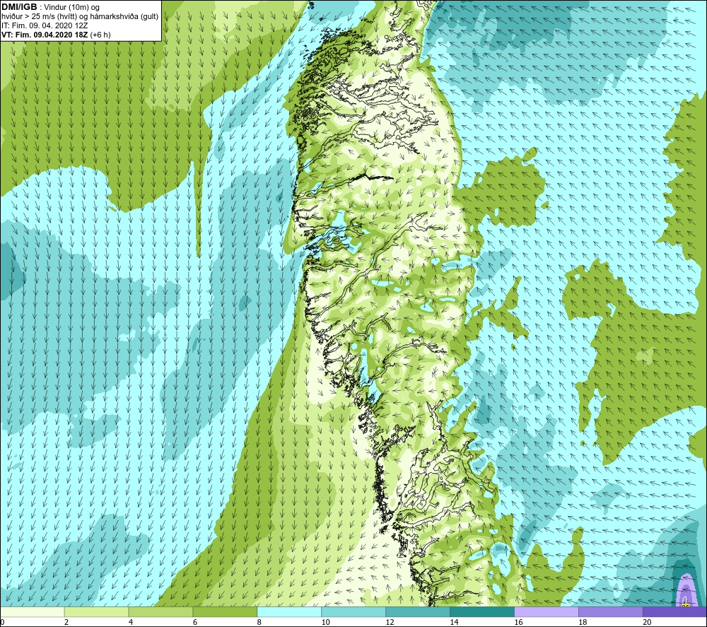
Task: Click the legend scale label "6"
Action: [x=195, y=622]
